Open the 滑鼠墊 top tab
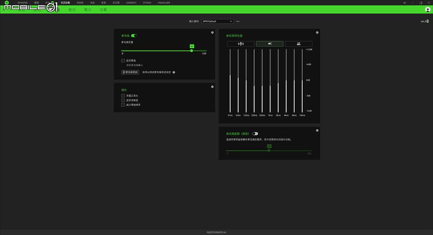Image resolution: width=433 pixels, height=235 pixels. (x=80, y=3)
